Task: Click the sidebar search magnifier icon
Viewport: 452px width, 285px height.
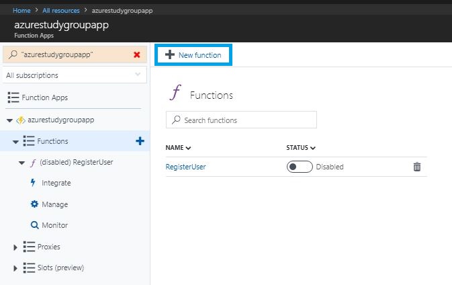Action: pyautogui.click(x=13, y=54)
